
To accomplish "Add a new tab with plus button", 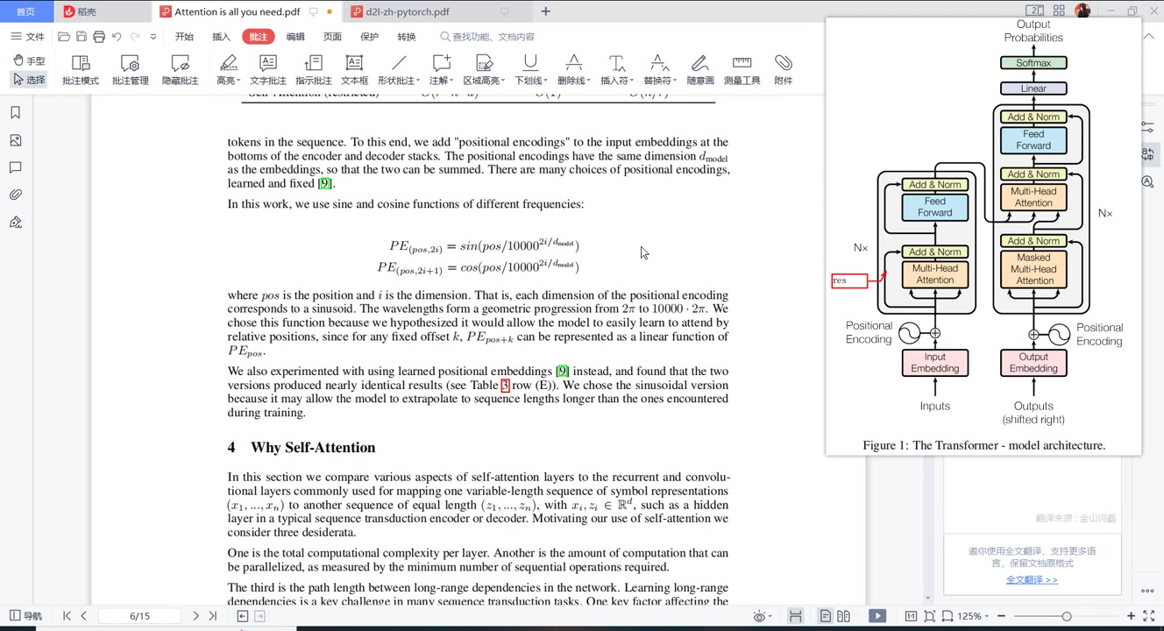I will 545,11.
